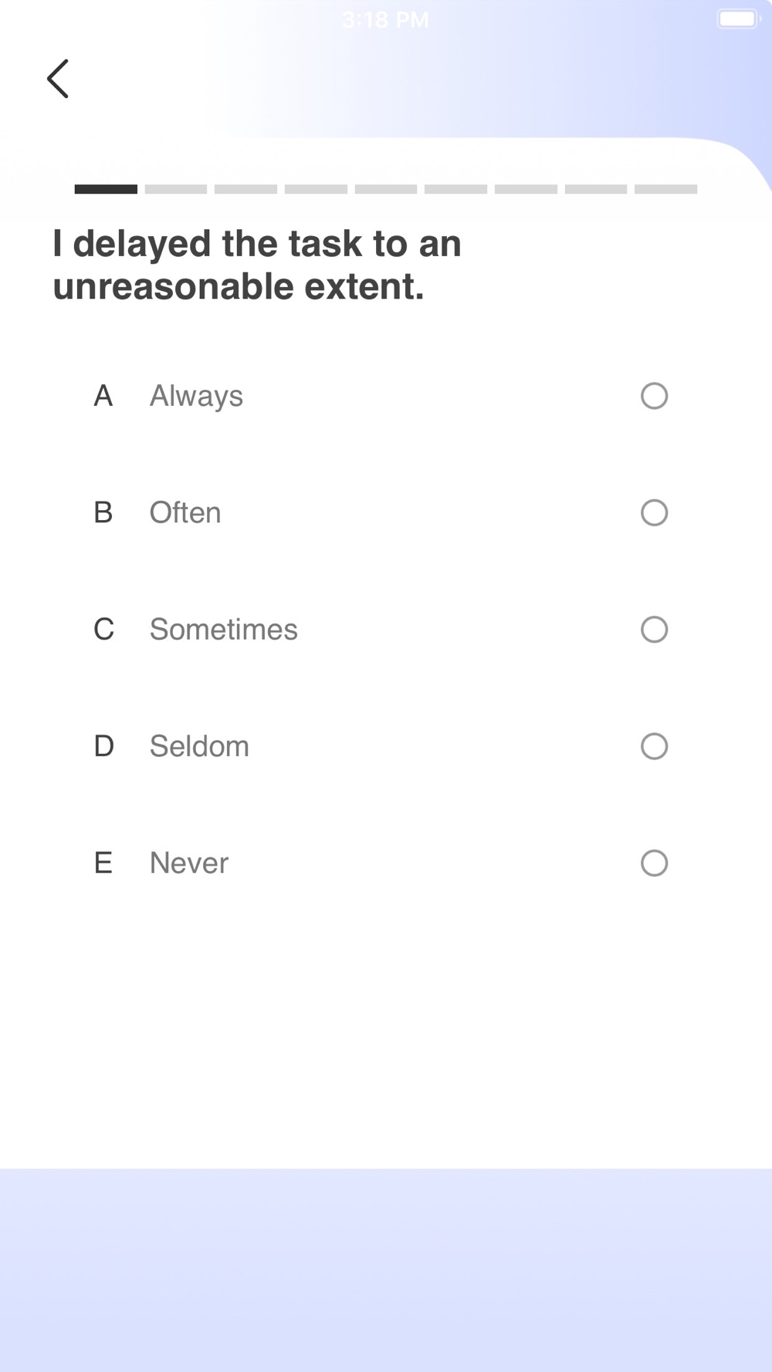Tap the "Always" answer text
772x1372 pixels.
(x=196, y=396)
